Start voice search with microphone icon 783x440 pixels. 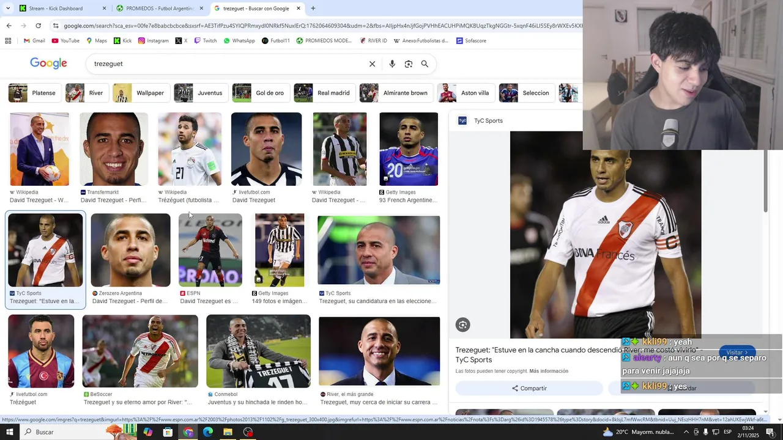(392, 64)
